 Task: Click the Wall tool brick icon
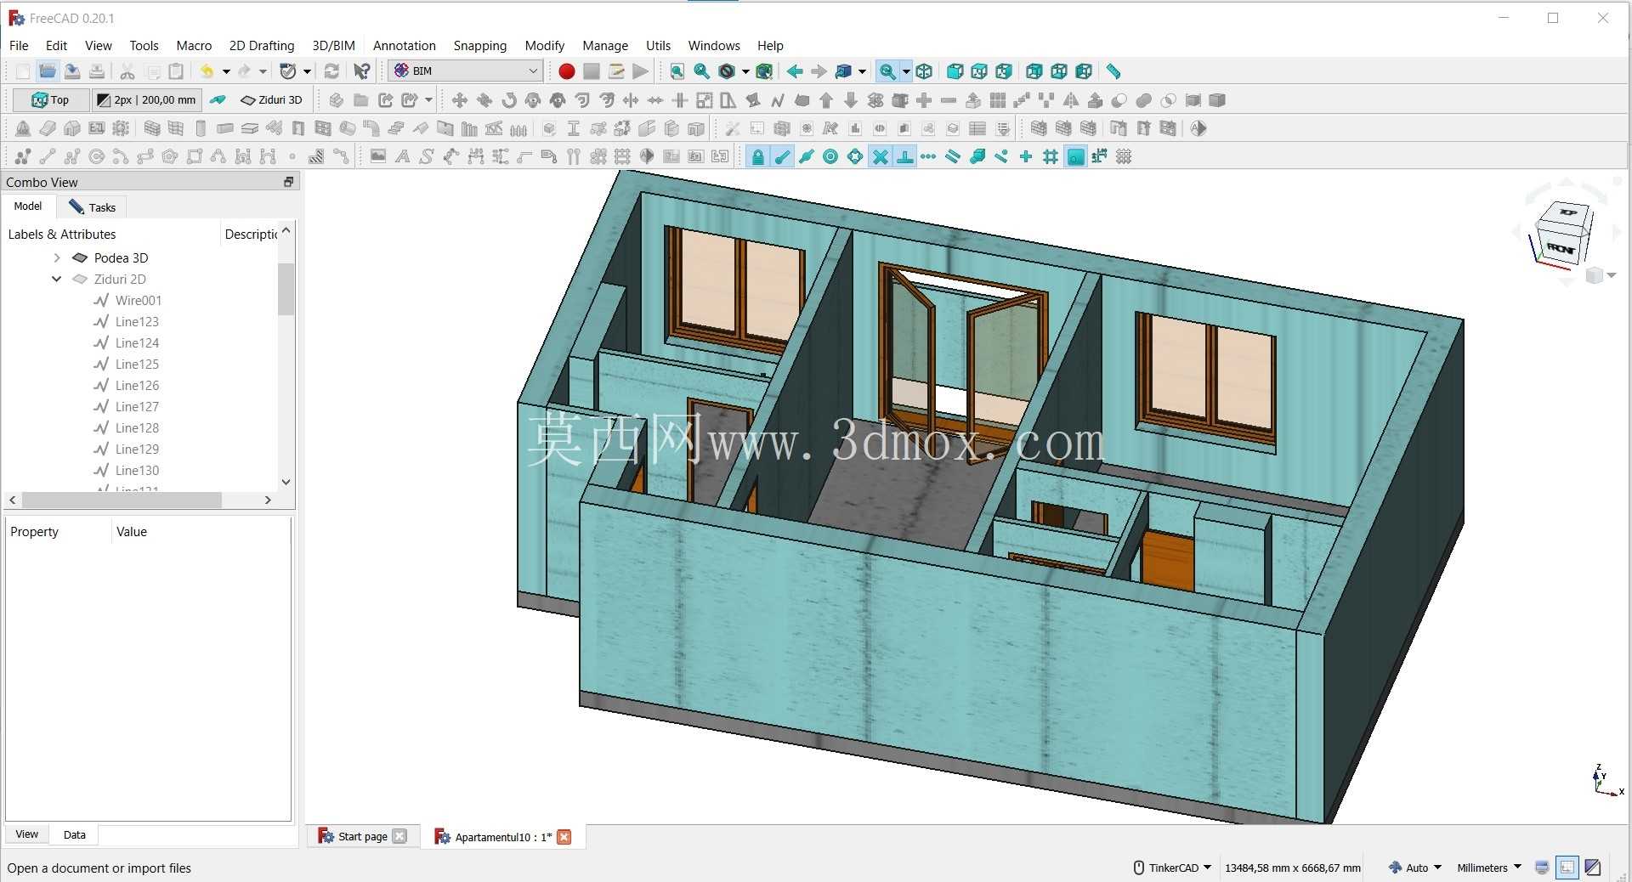(152, 128)
